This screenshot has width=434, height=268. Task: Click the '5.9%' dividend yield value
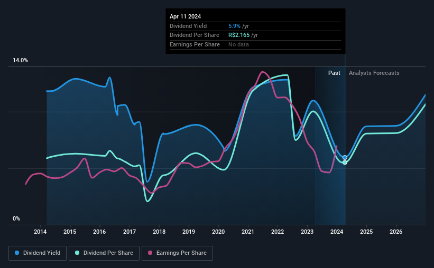point(234,26)
